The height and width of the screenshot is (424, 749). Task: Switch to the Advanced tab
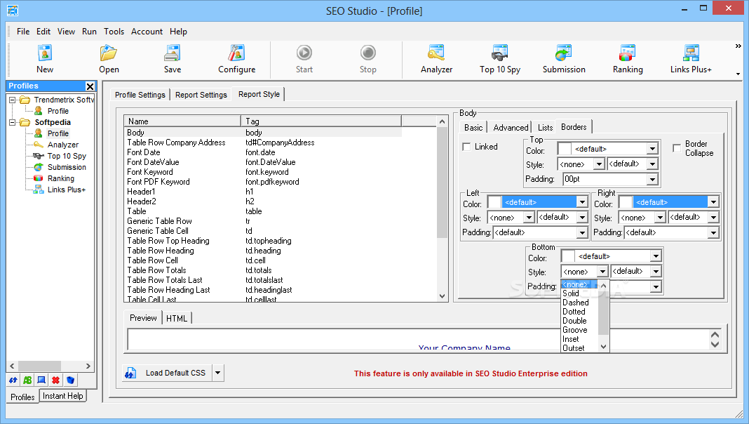pos(511,128)
